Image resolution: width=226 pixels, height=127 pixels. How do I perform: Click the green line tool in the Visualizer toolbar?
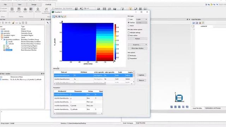pyautogui.click(x=62, y=17)
